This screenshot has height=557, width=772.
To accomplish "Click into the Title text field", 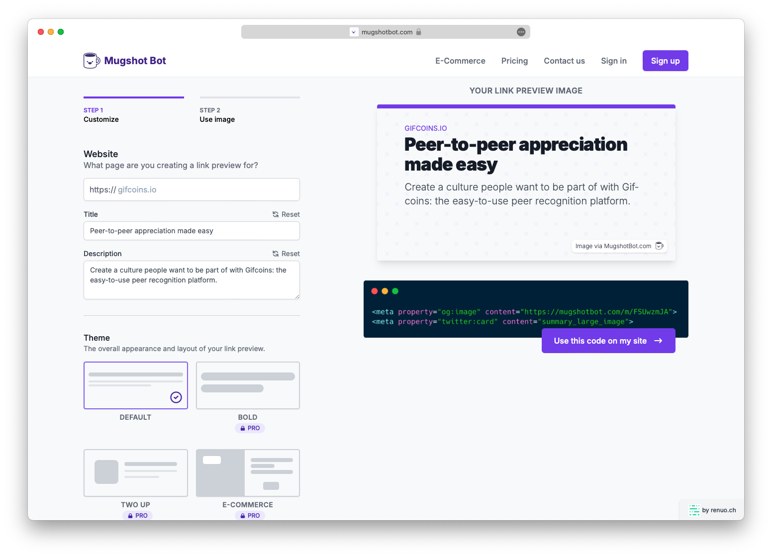I will pyautogui.click(x=192, y=231).
